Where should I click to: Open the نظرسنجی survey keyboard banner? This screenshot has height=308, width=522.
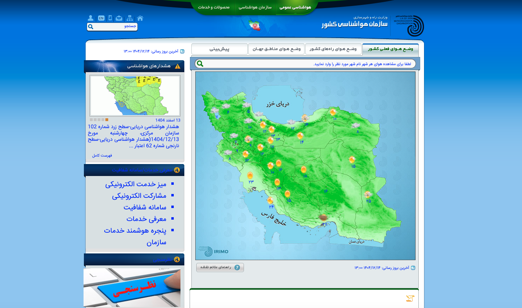tap(132, 287)
